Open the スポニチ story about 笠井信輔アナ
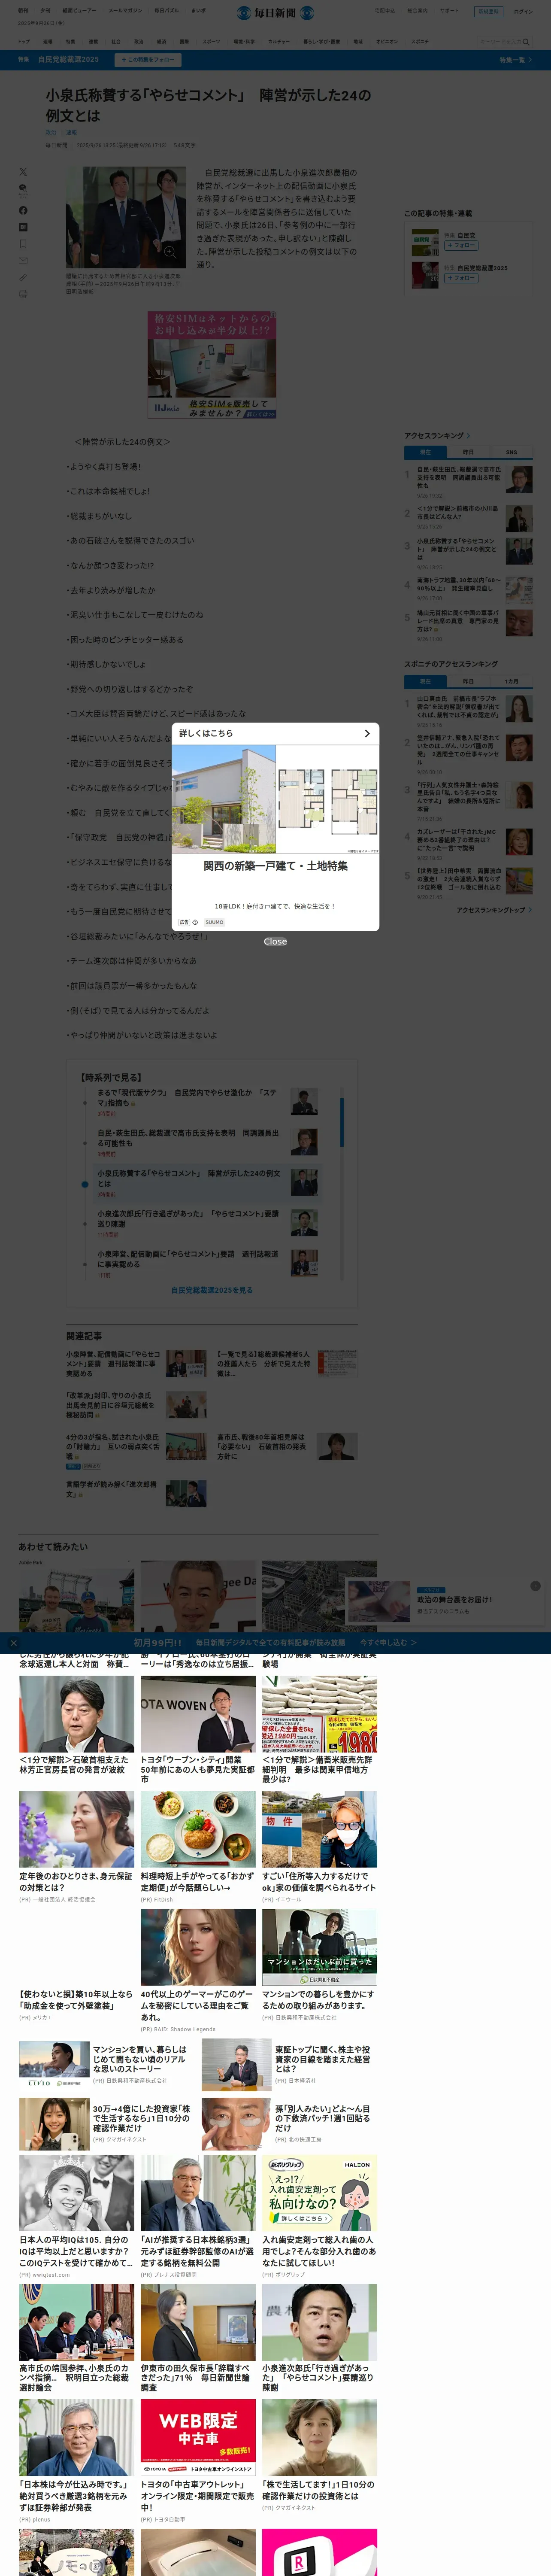Viewport: 551px width, 2576px height. (x=459, y=749)
